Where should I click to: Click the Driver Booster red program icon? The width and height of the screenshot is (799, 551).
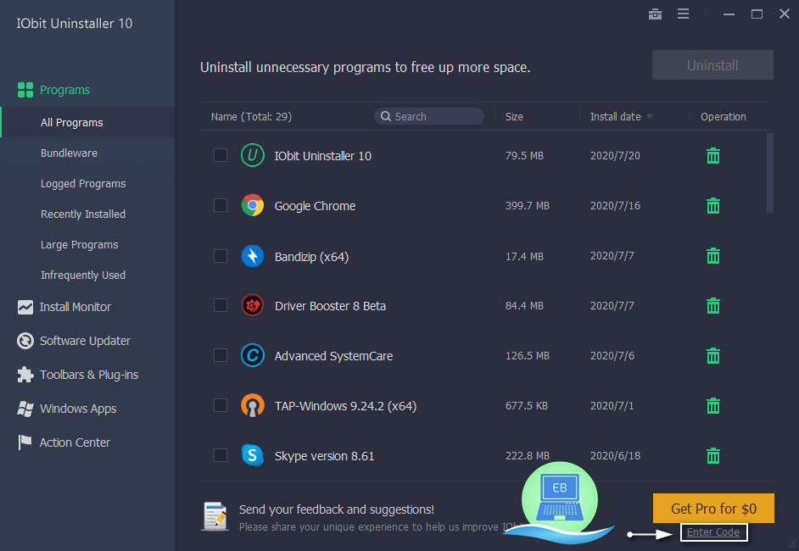(x=252, y=305)
